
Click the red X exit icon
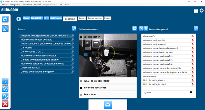pos(5,104)
